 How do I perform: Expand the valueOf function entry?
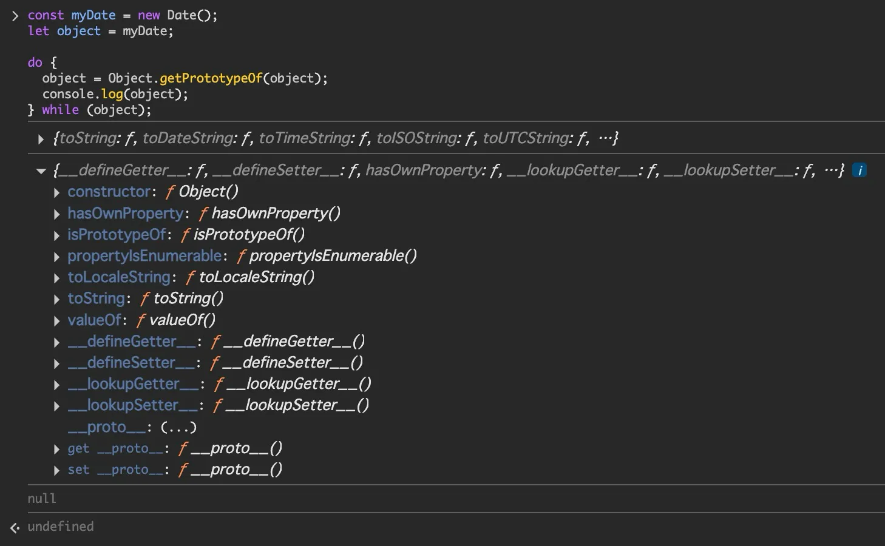coord(56,320)
